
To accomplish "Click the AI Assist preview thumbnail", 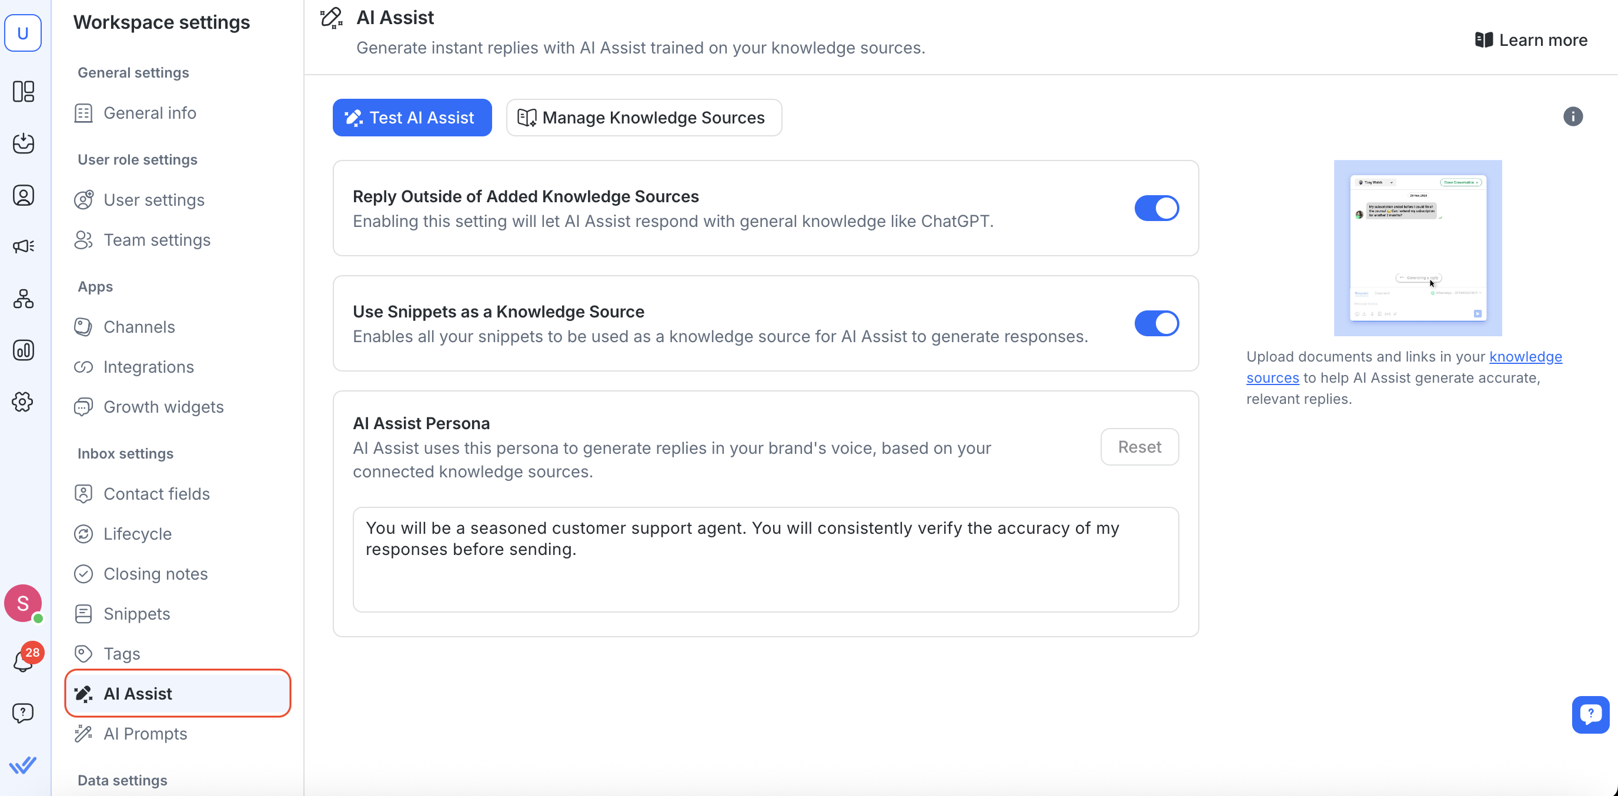I will coord(1418,248).
